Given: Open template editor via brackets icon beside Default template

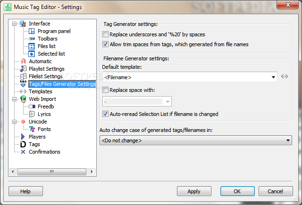Looking at the screenshot, I should 285,76.
